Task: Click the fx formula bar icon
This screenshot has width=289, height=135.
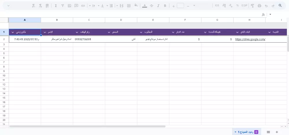Action: point(263,14)
